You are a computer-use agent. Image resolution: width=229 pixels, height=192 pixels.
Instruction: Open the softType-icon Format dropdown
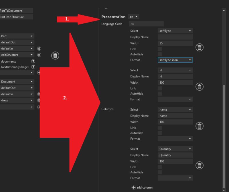[175, 60]
